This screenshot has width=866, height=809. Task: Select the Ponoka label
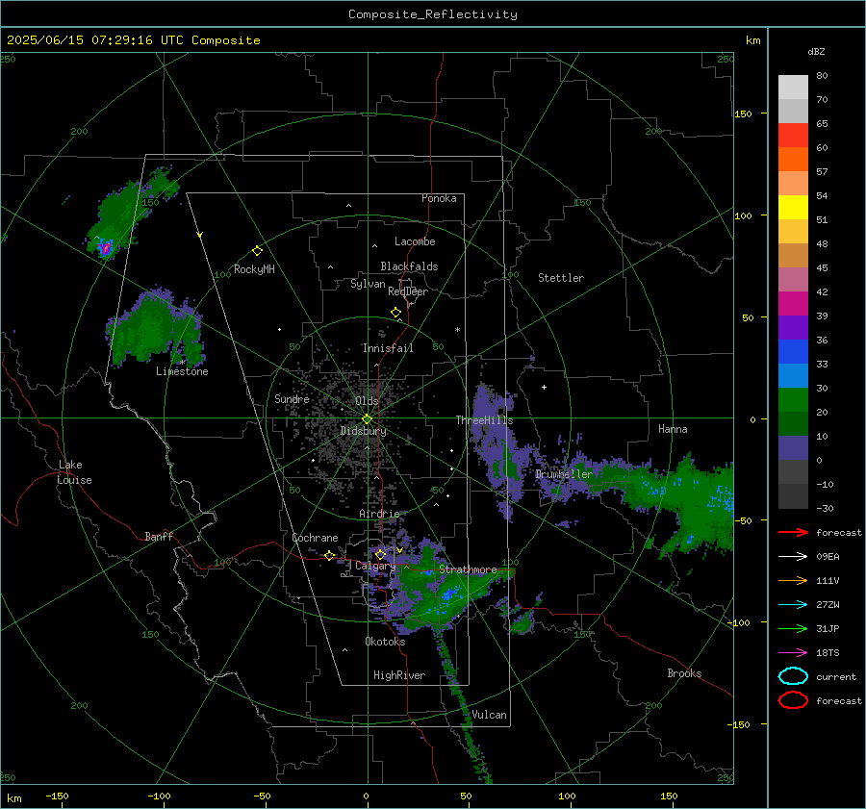(439, 198)
